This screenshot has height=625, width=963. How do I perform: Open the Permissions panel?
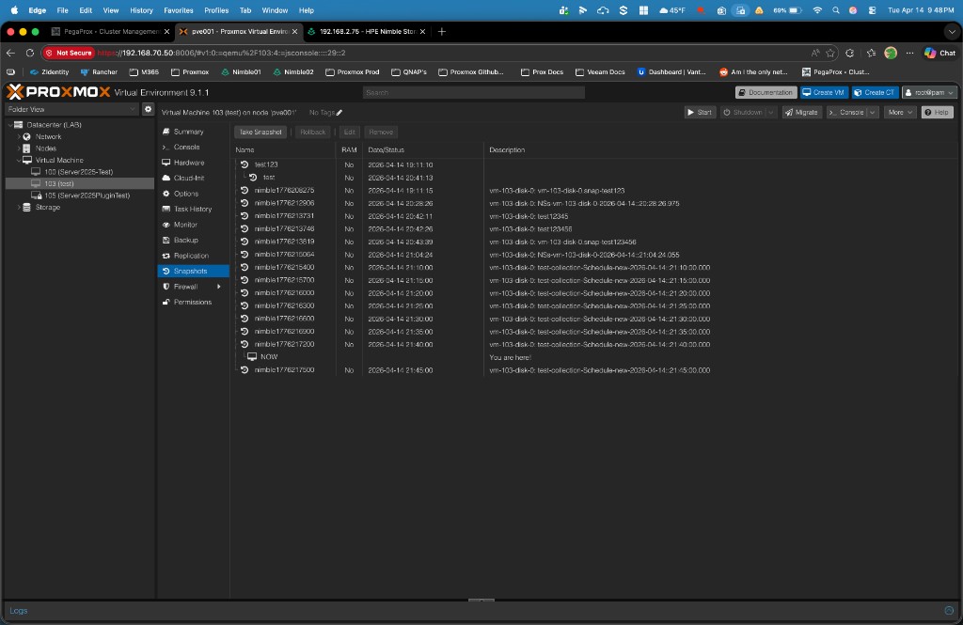tap(193, 302)
